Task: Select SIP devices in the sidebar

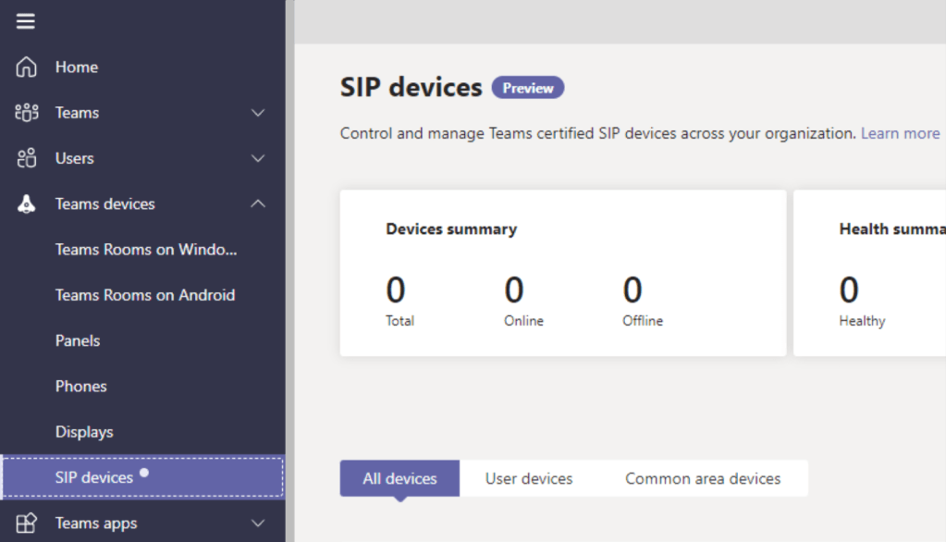Action: pos(94,477)
